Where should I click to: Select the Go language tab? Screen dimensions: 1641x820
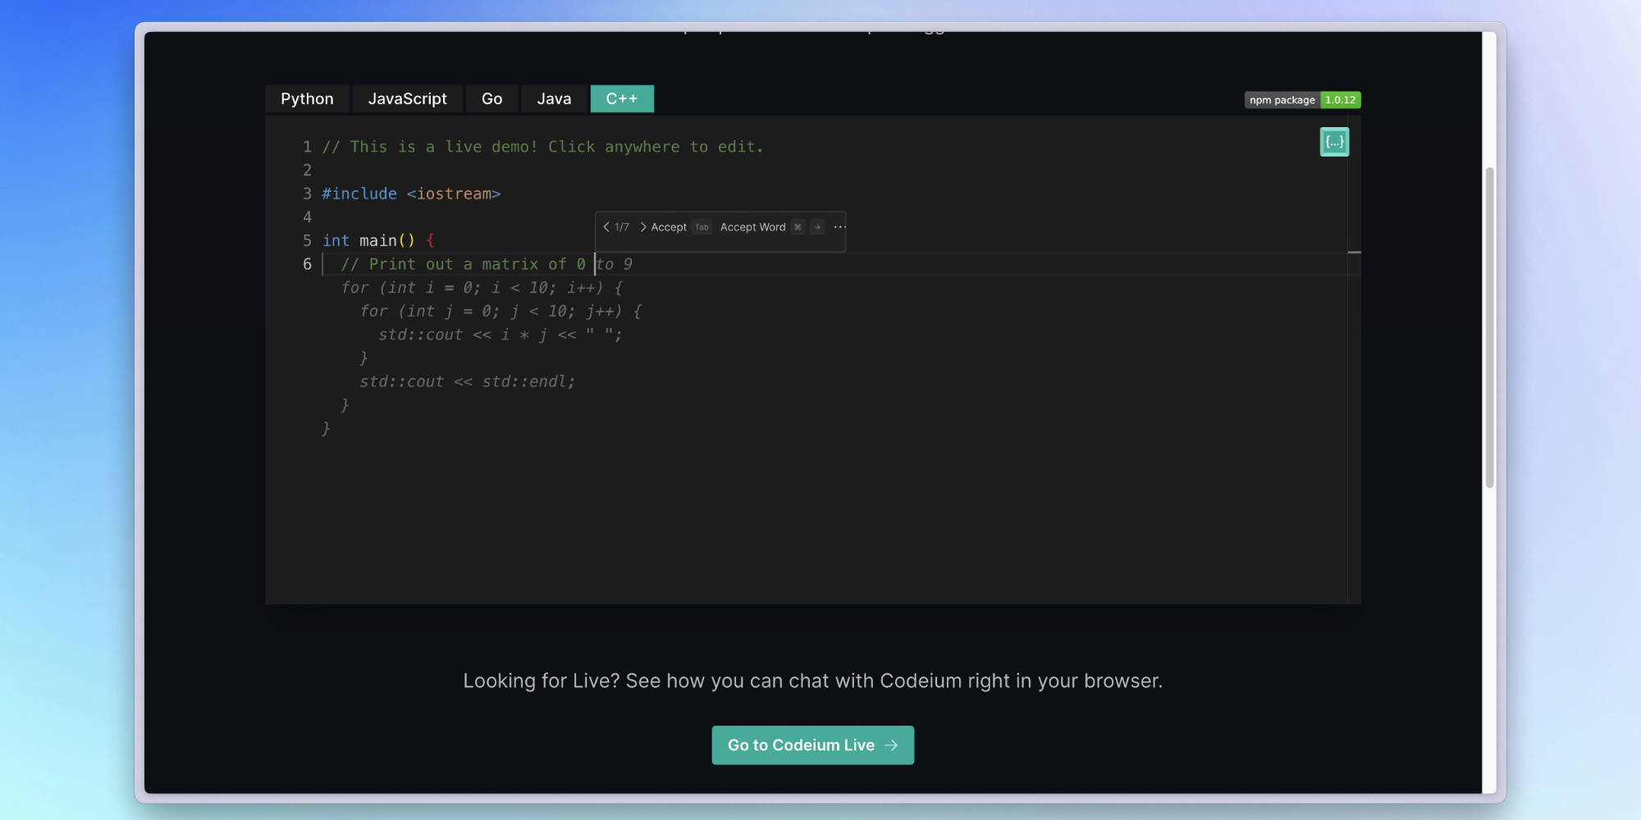click(x=491, y=99)
